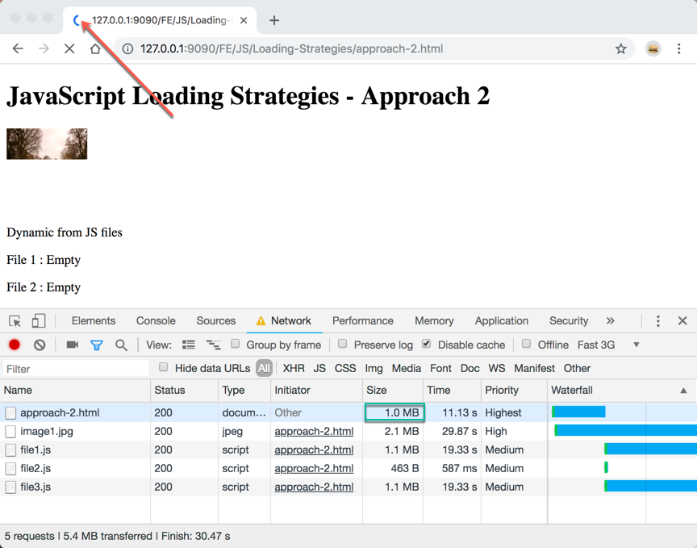Viewport: 697px width, 548px height.
Task: Close the DevTools panel
Action: coord(682,320)
